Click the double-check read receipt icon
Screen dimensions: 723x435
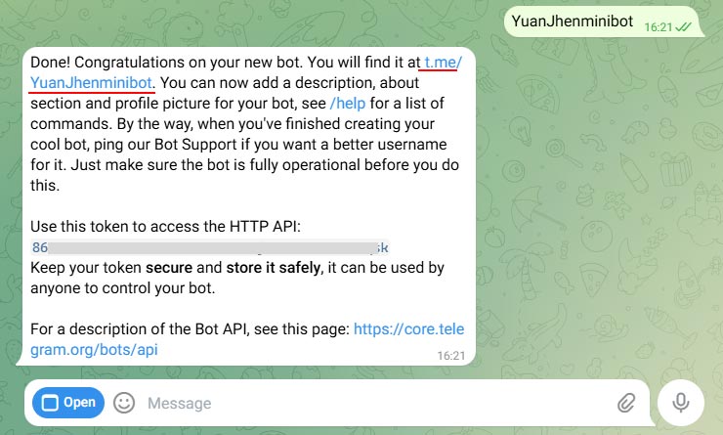click(683, 27)
